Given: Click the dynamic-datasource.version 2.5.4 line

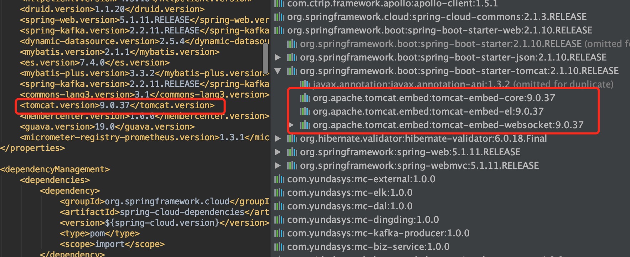Looking at the screenshot, I should tap(145, 41).
